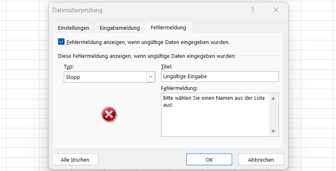
Task: Click the 'Fehlermeldung anzeigen, wenn ungültige Daten' label text
Action: [148, 42]
